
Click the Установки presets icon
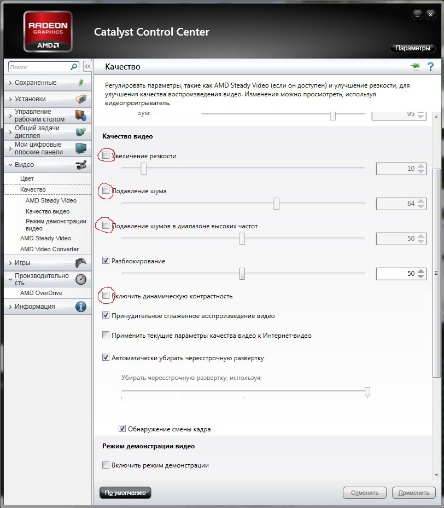pyautogui.click(x=81, y=99)
